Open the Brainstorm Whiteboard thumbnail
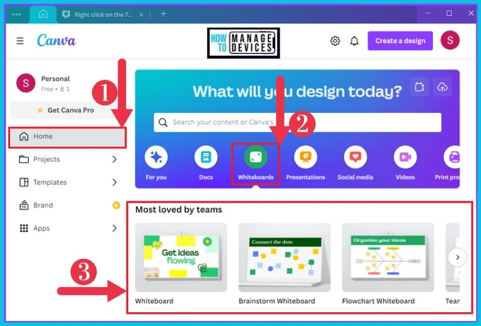 (284, 257)
